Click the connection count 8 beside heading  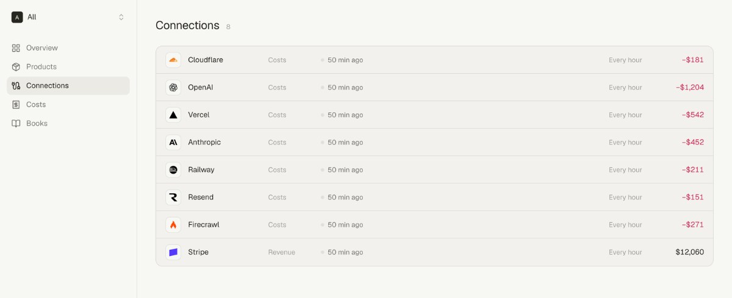pos(228,27)
